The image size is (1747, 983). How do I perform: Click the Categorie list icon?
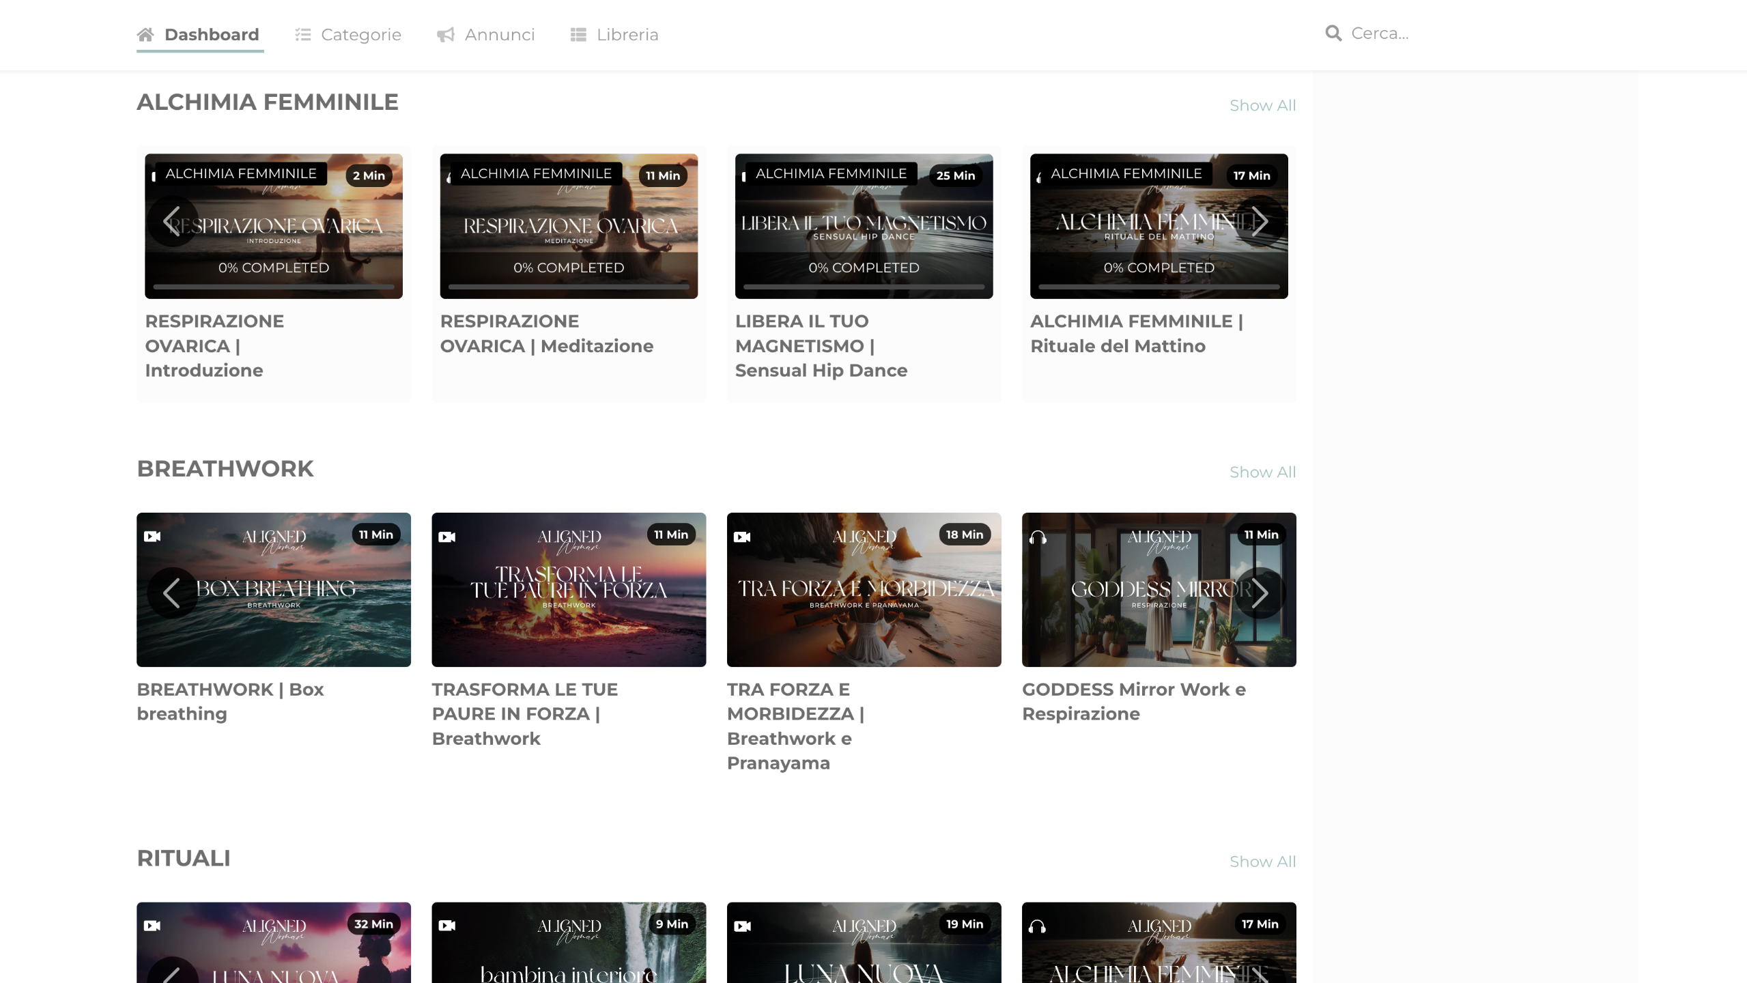pos(302,34)
